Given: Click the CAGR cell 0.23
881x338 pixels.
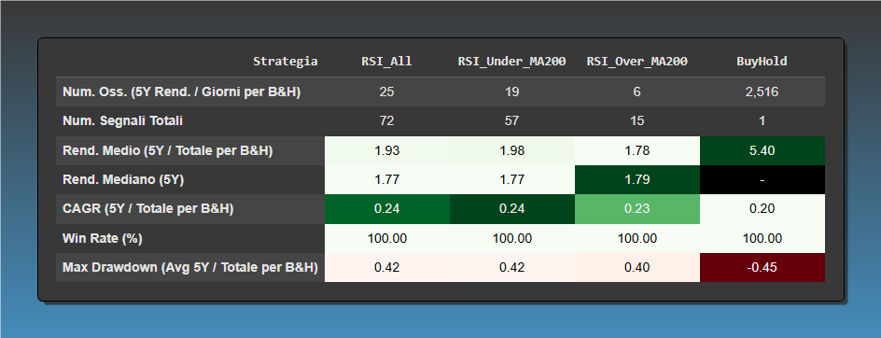Looking at the screenshot, I should pos(637,209).
